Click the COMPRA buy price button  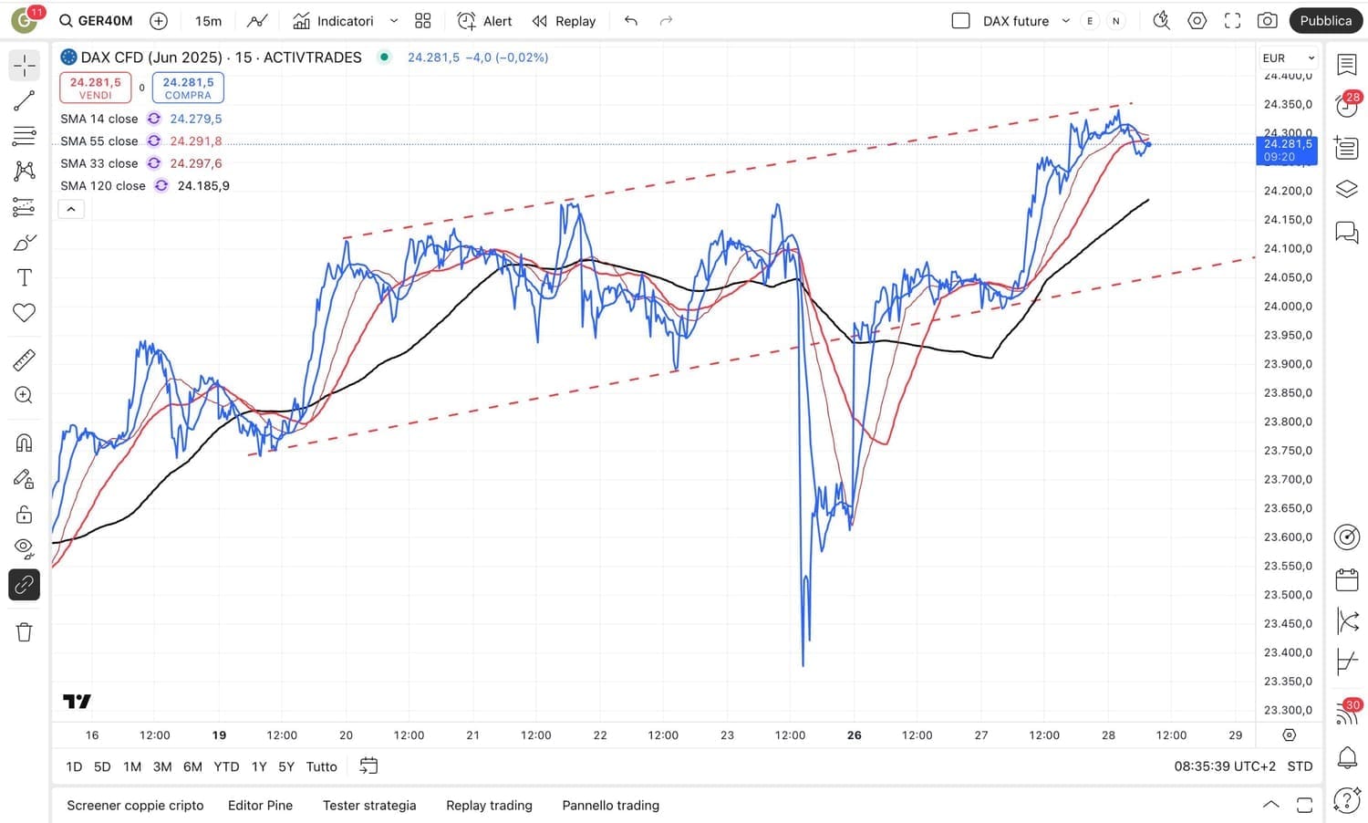pyautogui.click(x=188, y=88)
